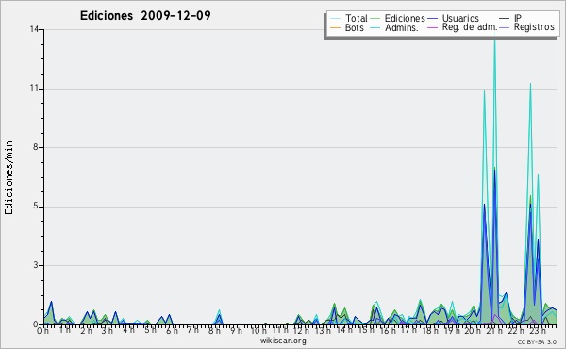The height and width of the screenshot is (349, 566).
Task: Click the x-axis label '6 h'
Action: click(x=172, y=330)
